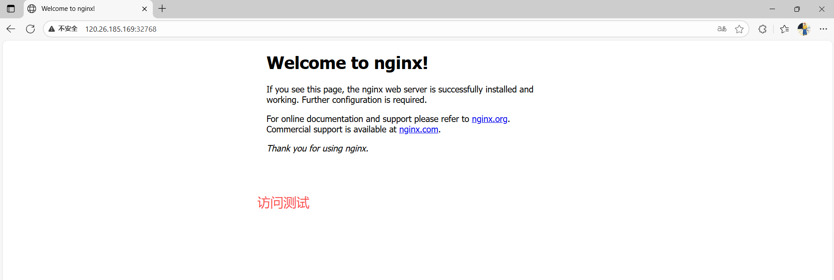Image resolution: width=834 pixels, height=280 pixels.
Task: Open the translate page icon
Action: click(722, 29)
